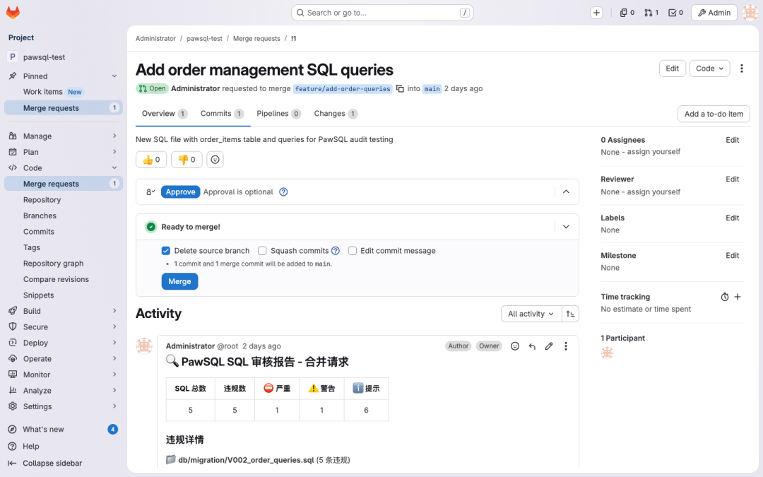763x477 pixels.
Task: Copy source branch name icon
Action: (x=400, y=88)
